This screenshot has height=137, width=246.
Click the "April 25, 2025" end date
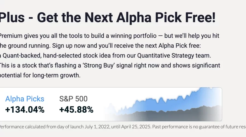click(x=136, y=127)
